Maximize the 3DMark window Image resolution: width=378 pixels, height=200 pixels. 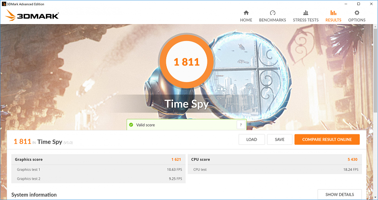pyautogui.click(x=358, y=3)
